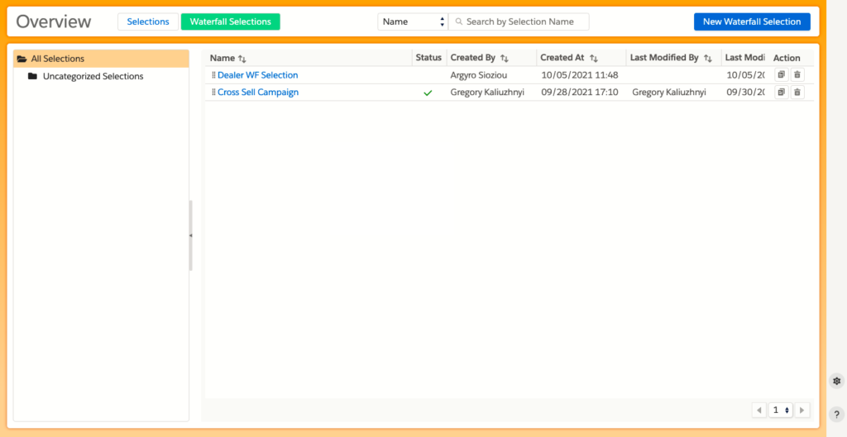Switch to the Selections tab
Viewport: 847px width, 437px height.
point(148,21)
